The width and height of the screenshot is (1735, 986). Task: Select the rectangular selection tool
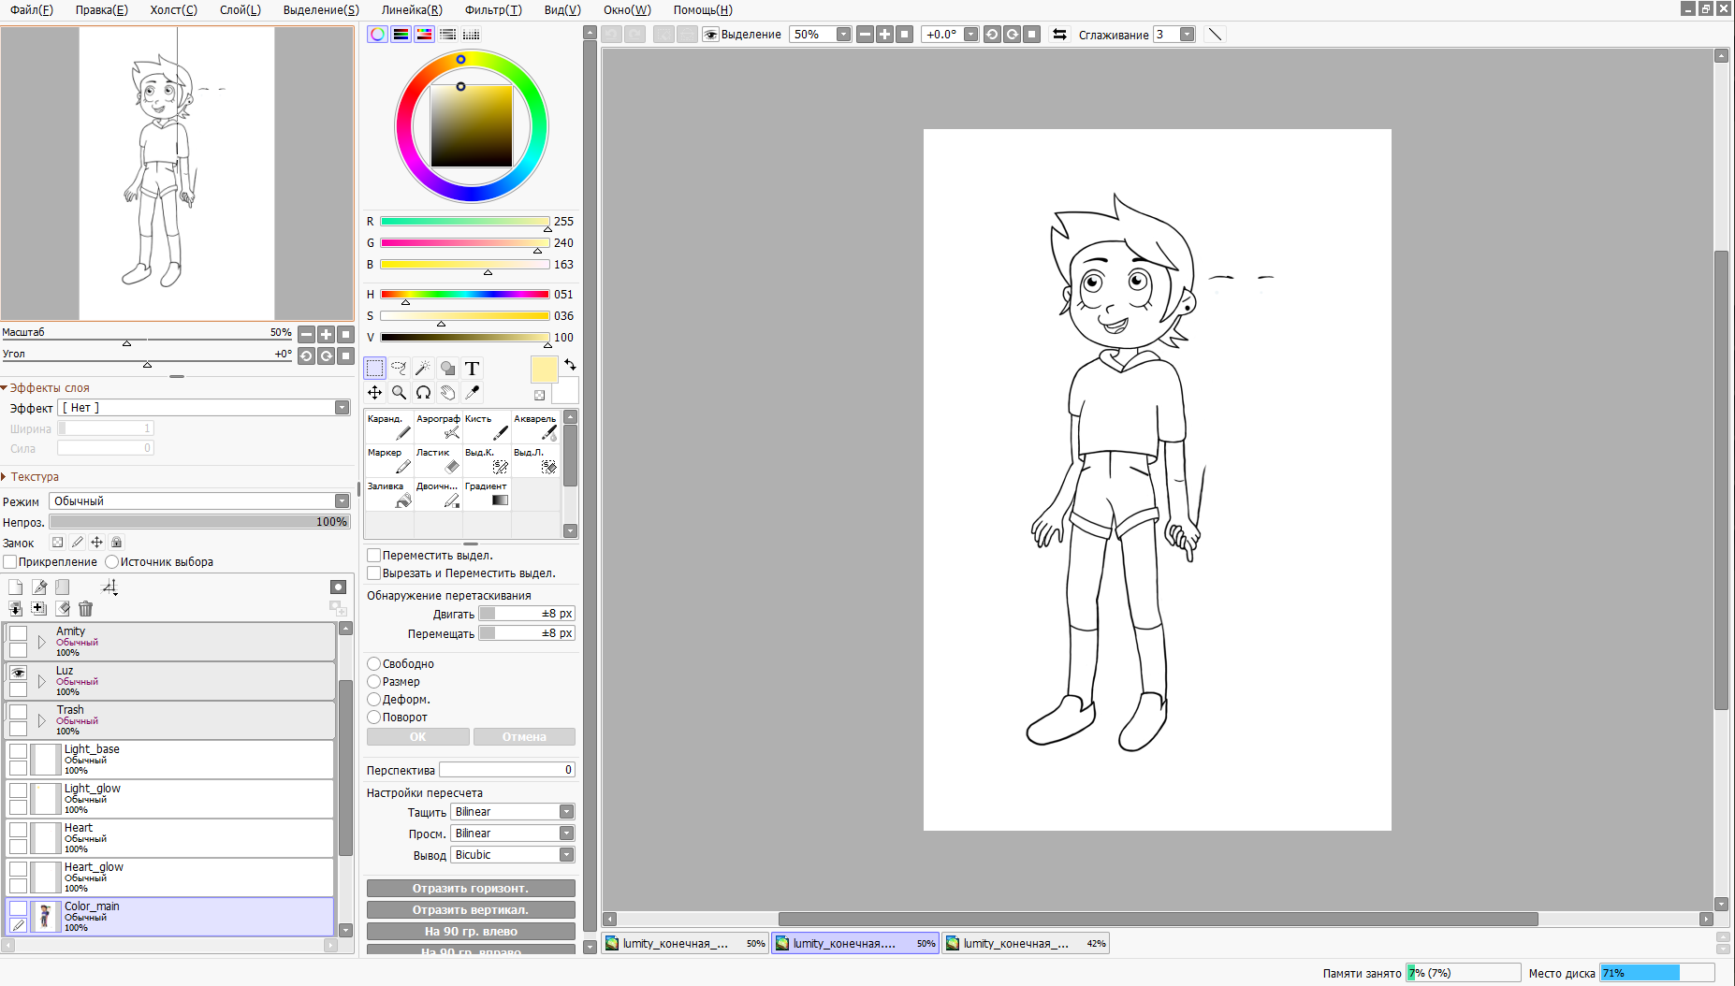(374, 369)
